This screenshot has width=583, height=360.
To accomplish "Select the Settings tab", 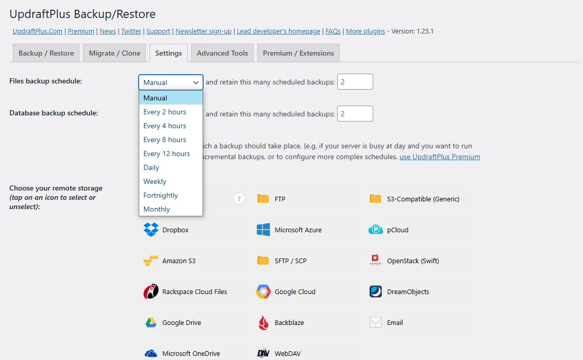I will (x=169, y=53).
